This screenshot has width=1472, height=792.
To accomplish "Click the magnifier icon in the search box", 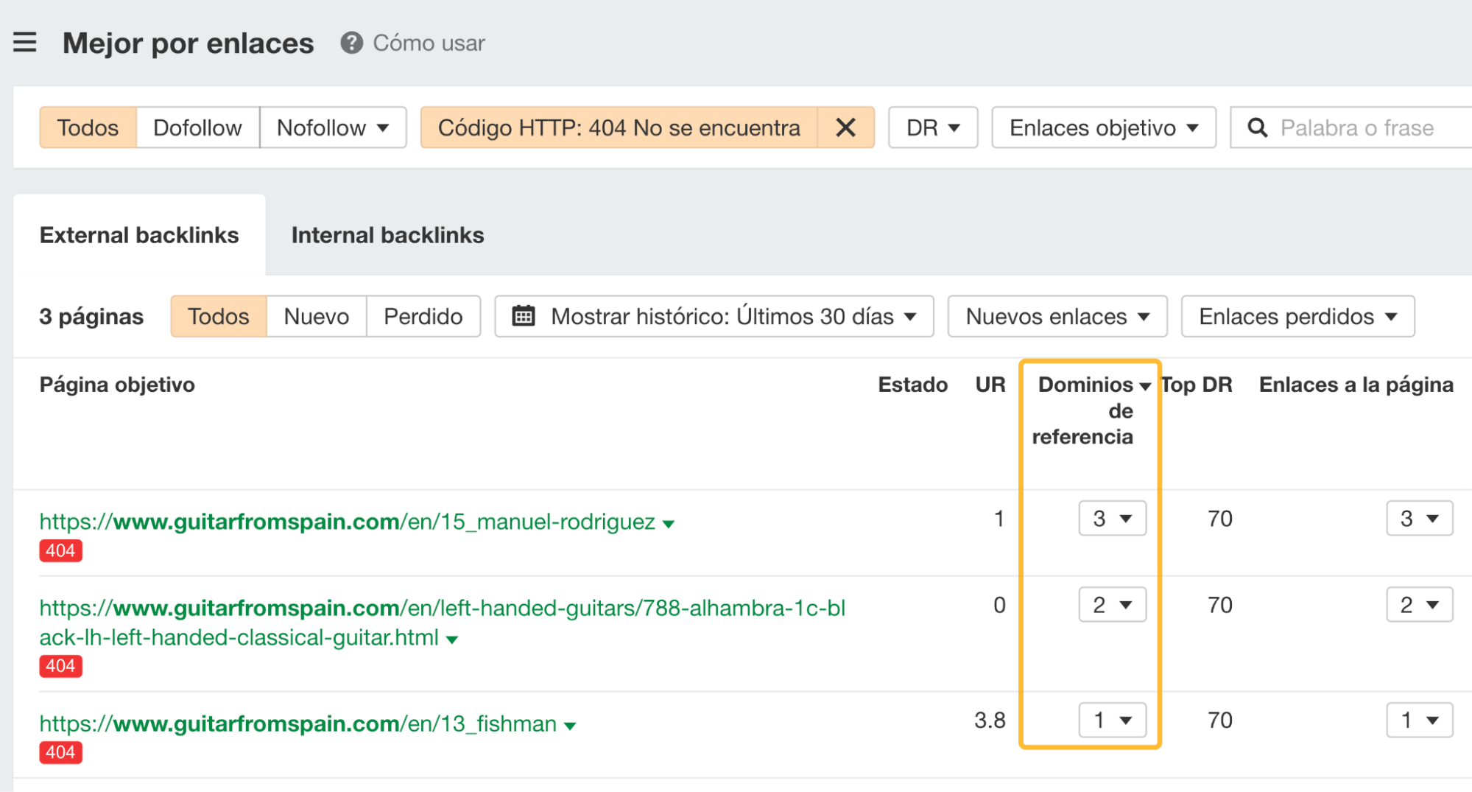I will 1258,127.
